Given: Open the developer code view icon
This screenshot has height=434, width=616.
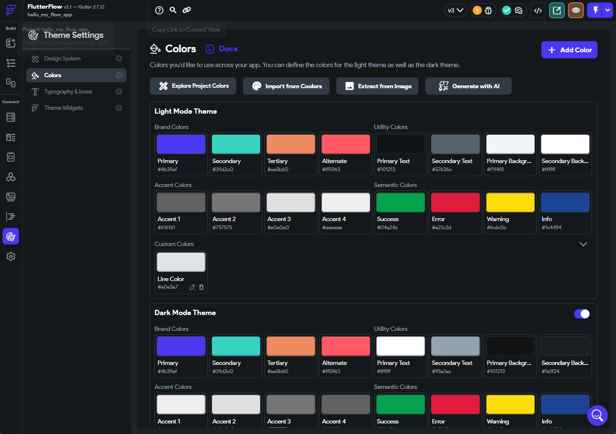Looking at the screenshot, I should click(x=538, y=10).
